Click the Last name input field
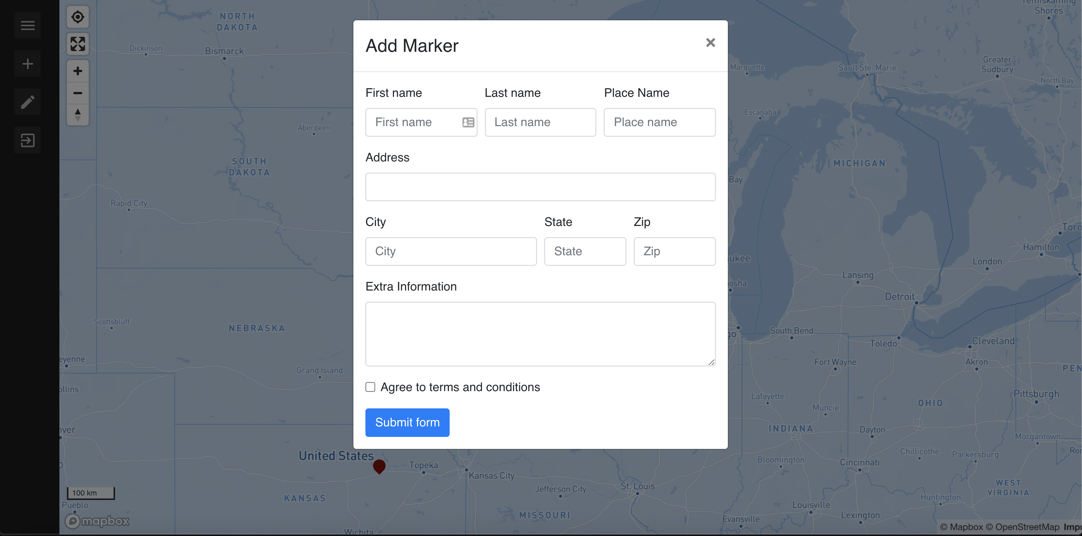1082x536 pixels. [540, 122]
